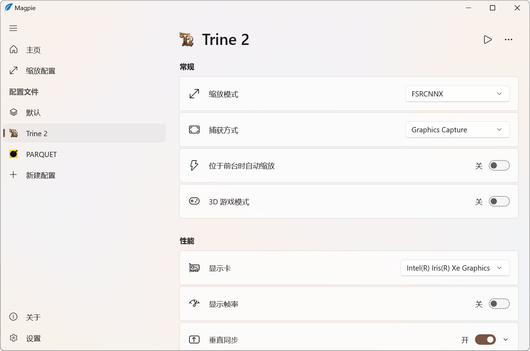
Task: Click the 捕获方式 capture frame icon
Action: pyautogui.click(x=194, y=130)
